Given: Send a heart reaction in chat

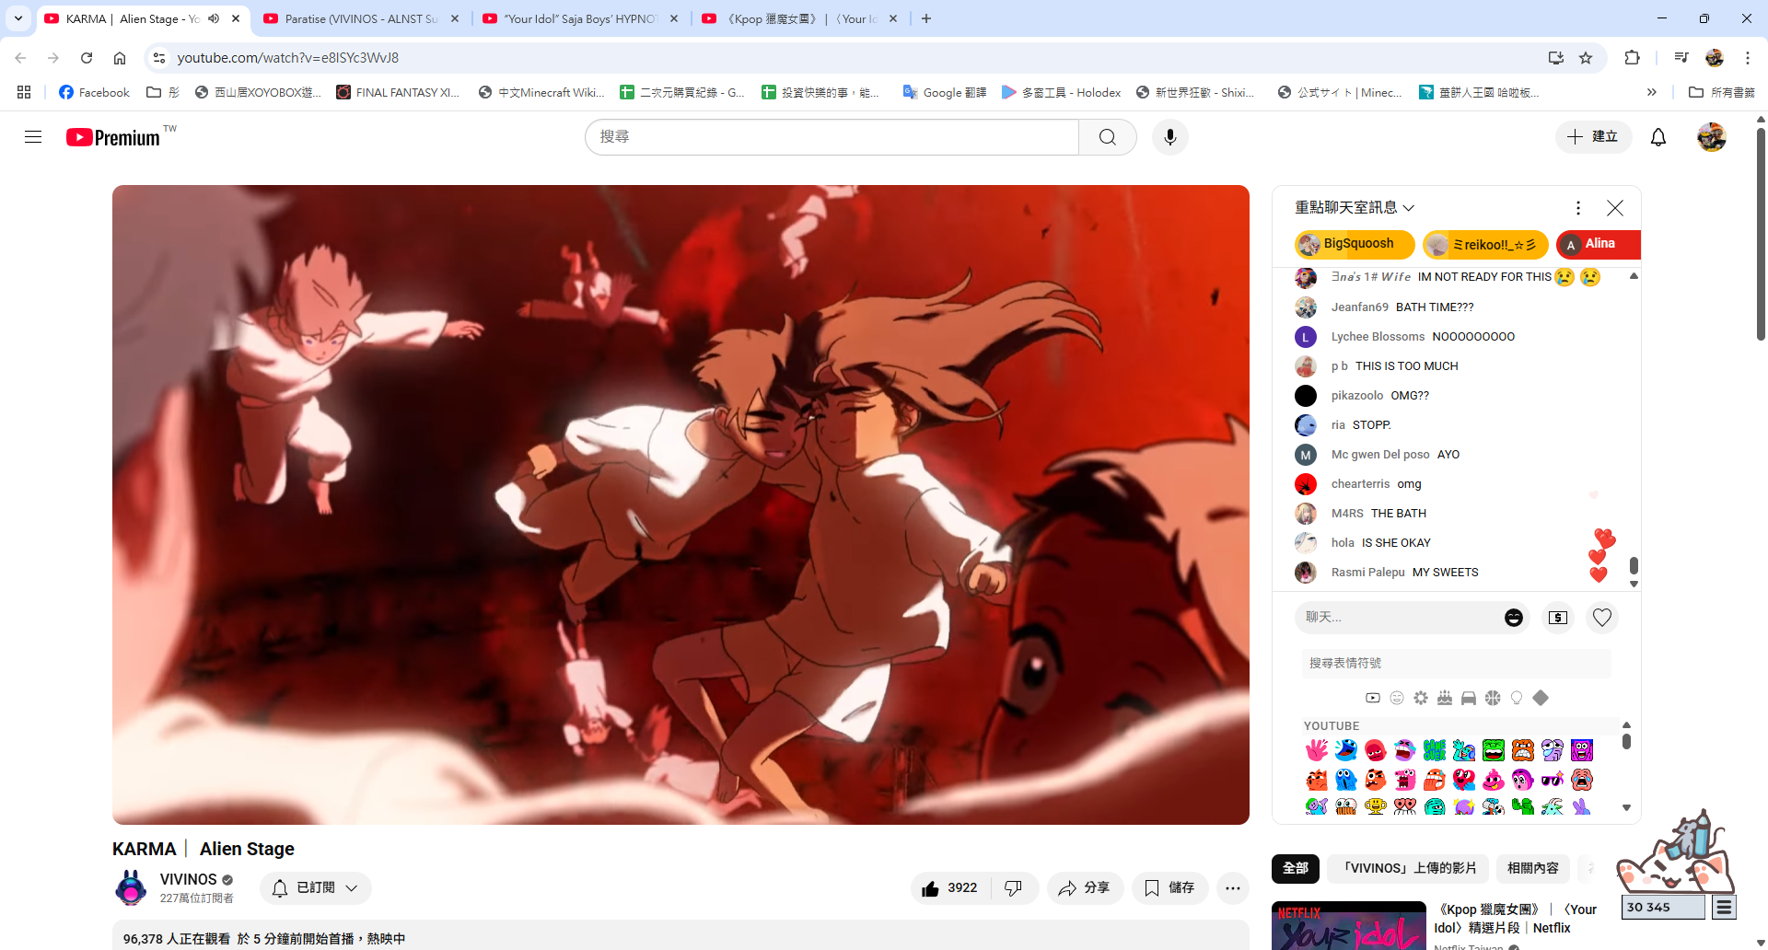Looking at the screenshot, I should (1602, 618).
